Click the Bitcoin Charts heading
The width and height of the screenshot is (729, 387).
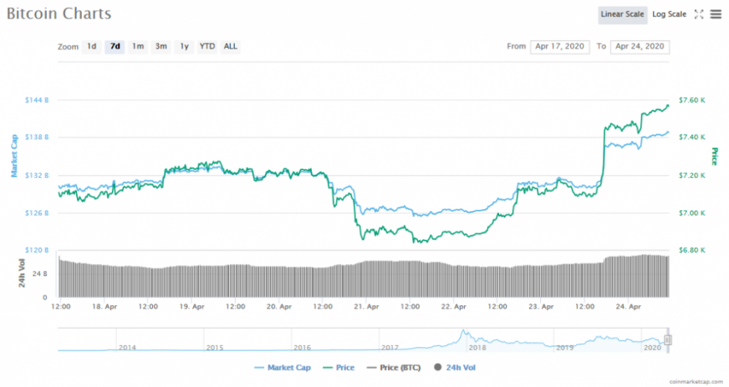point(59,14)
